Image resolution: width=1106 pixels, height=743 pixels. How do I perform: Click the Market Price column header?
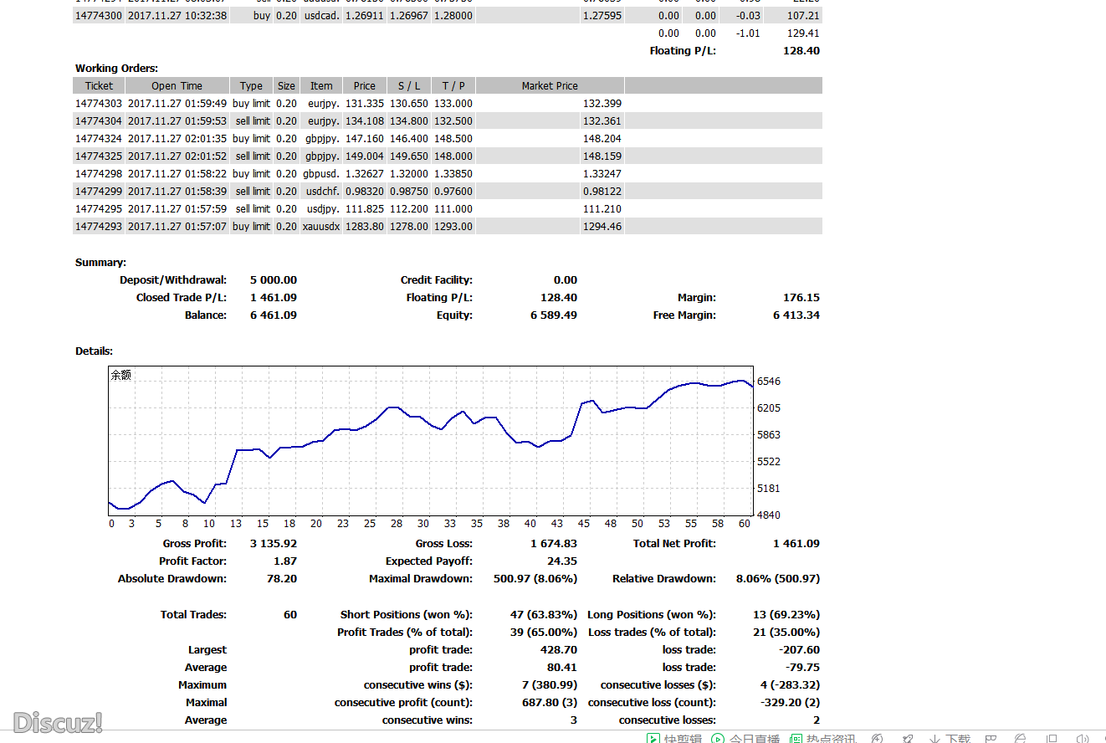[x=550, y=85]
